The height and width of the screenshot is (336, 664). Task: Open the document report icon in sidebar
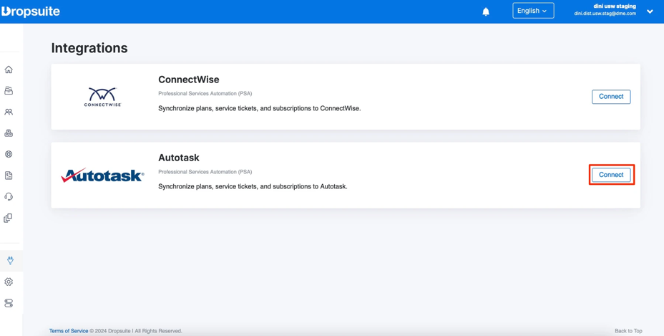[x=9, y=176]
